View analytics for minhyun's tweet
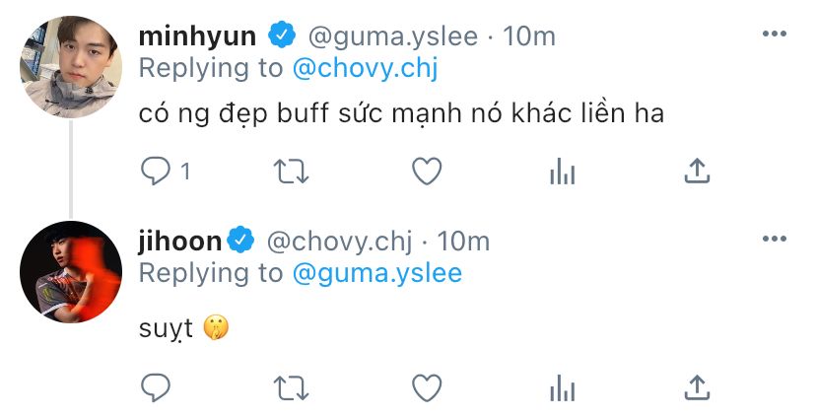816x417 pixels. (x=562, y=172)
